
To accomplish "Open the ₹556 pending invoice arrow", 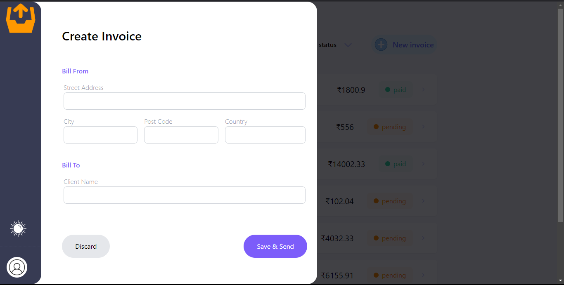I will coord(424,127).
